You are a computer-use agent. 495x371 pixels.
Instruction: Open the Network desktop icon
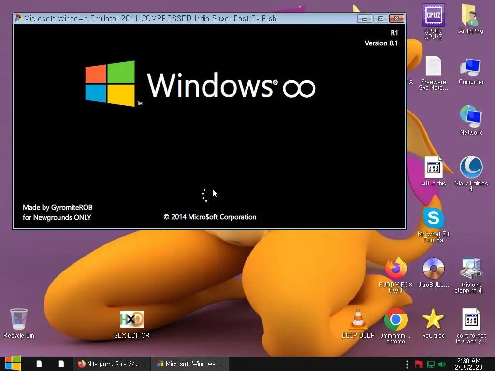click(471, 120)
